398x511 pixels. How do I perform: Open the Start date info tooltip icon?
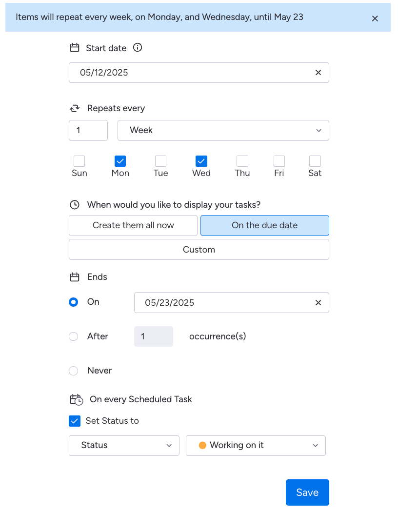(137, 47)
